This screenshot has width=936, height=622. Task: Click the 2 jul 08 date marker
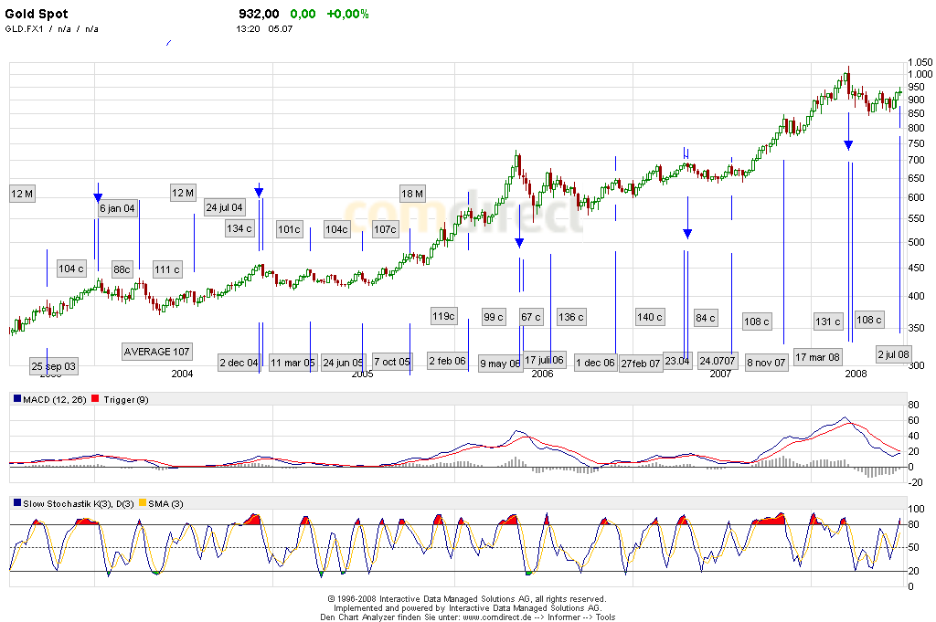[893, 353]
